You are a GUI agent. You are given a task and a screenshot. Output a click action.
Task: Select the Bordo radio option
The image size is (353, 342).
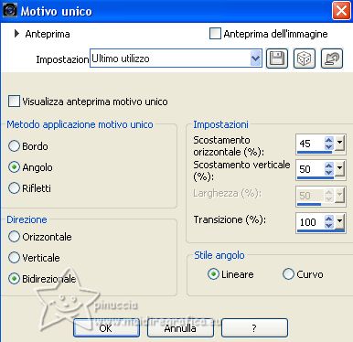pos(14,146)
